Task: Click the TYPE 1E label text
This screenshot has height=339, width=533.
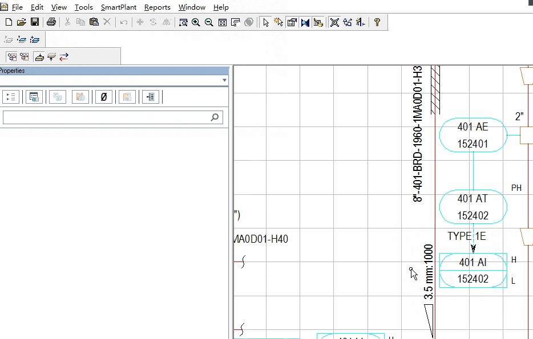Action: tap(467, 236)
